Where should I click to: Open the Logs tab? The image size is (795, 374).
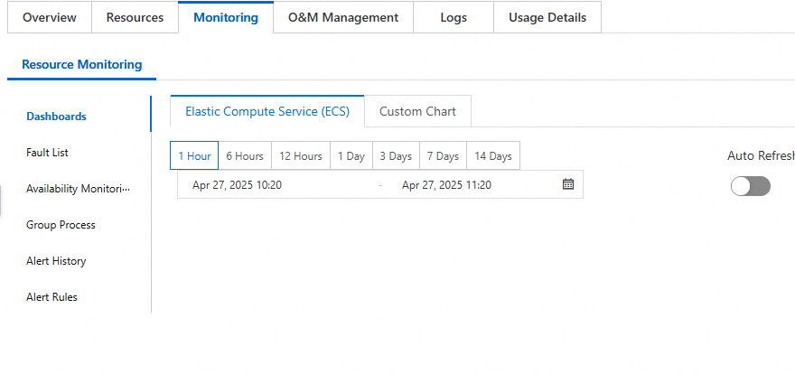(x=454, y=17)
